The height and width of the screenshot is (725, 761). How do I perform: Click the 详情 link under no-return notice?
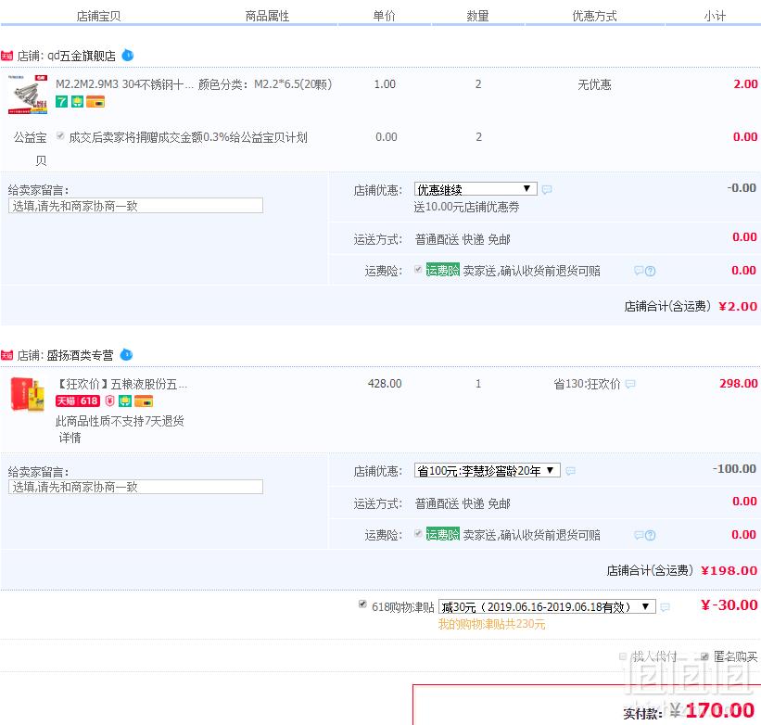70,438
